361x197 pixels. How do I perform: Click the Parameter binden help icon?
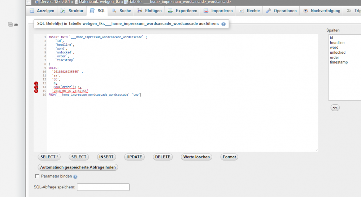[75, 176]
